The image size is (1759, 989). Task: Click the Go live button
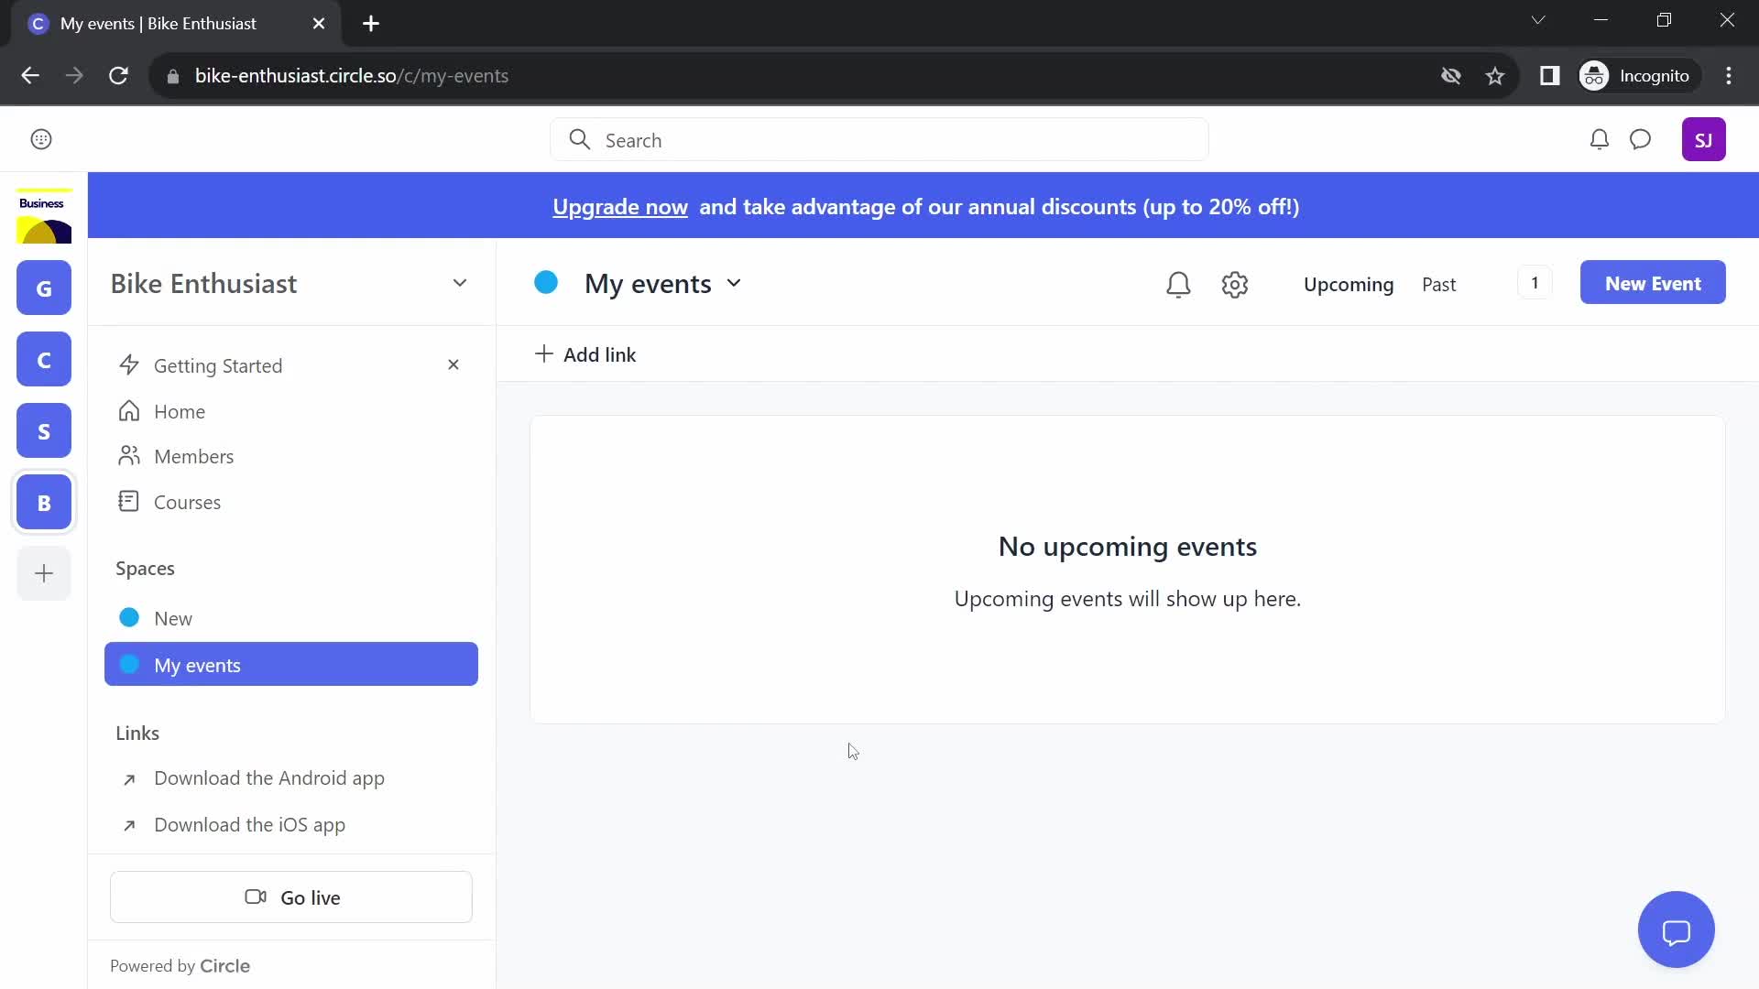291,897
